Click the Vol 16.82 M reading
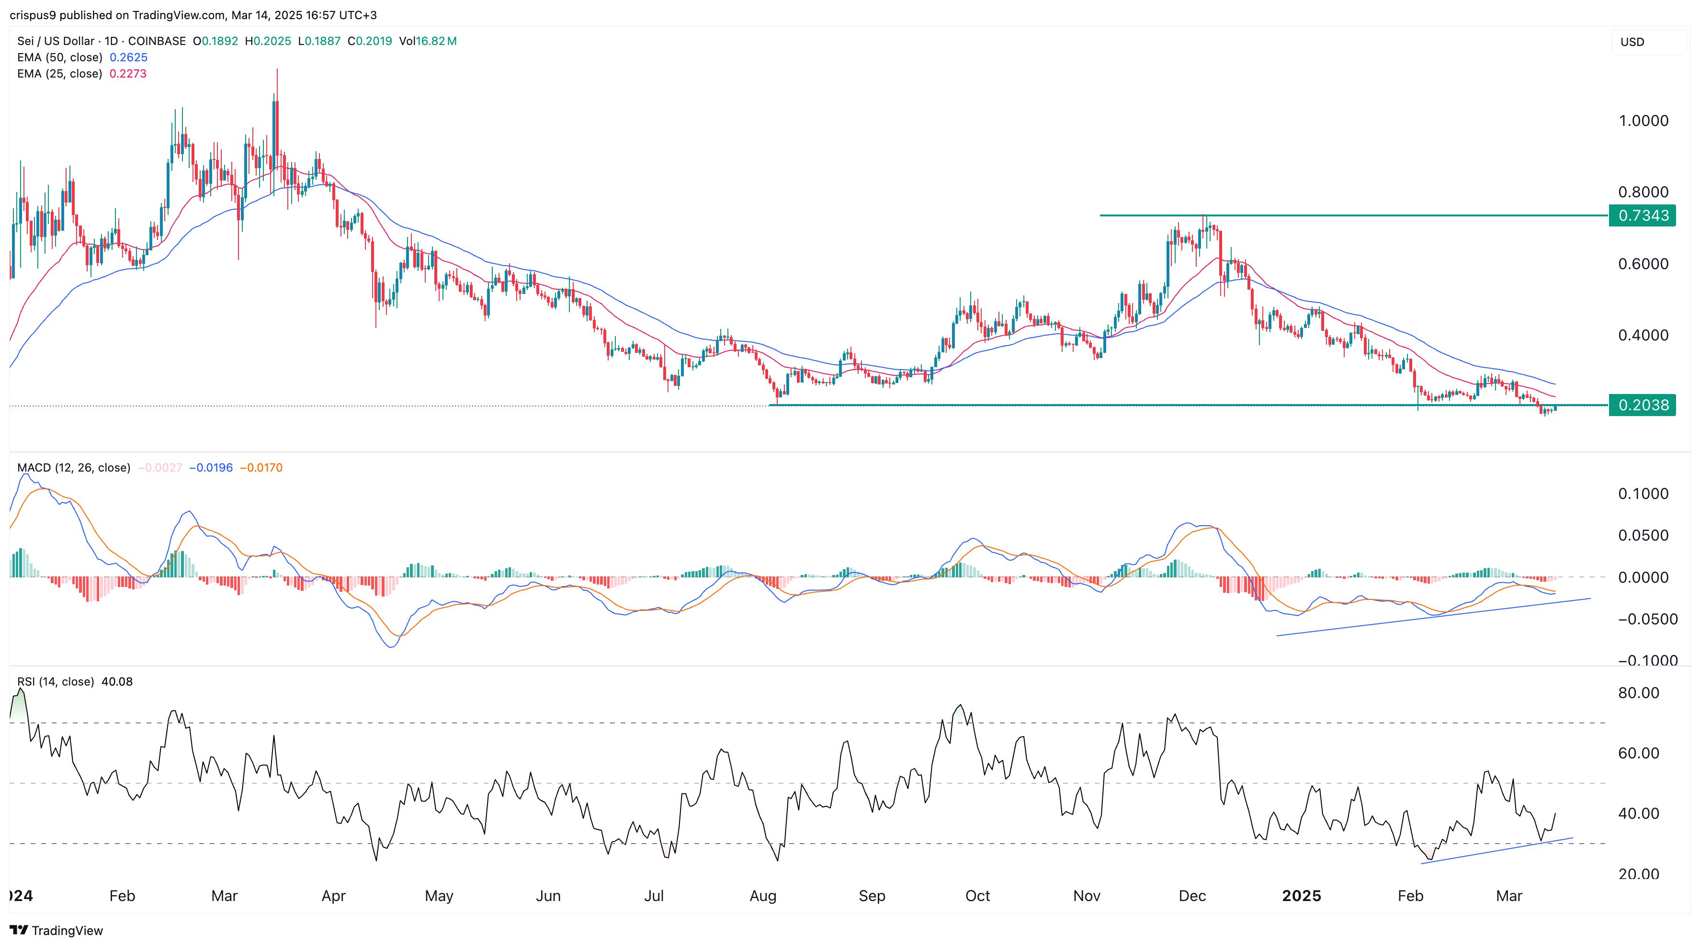1700x947 pixels. click(x=428, y=41)
